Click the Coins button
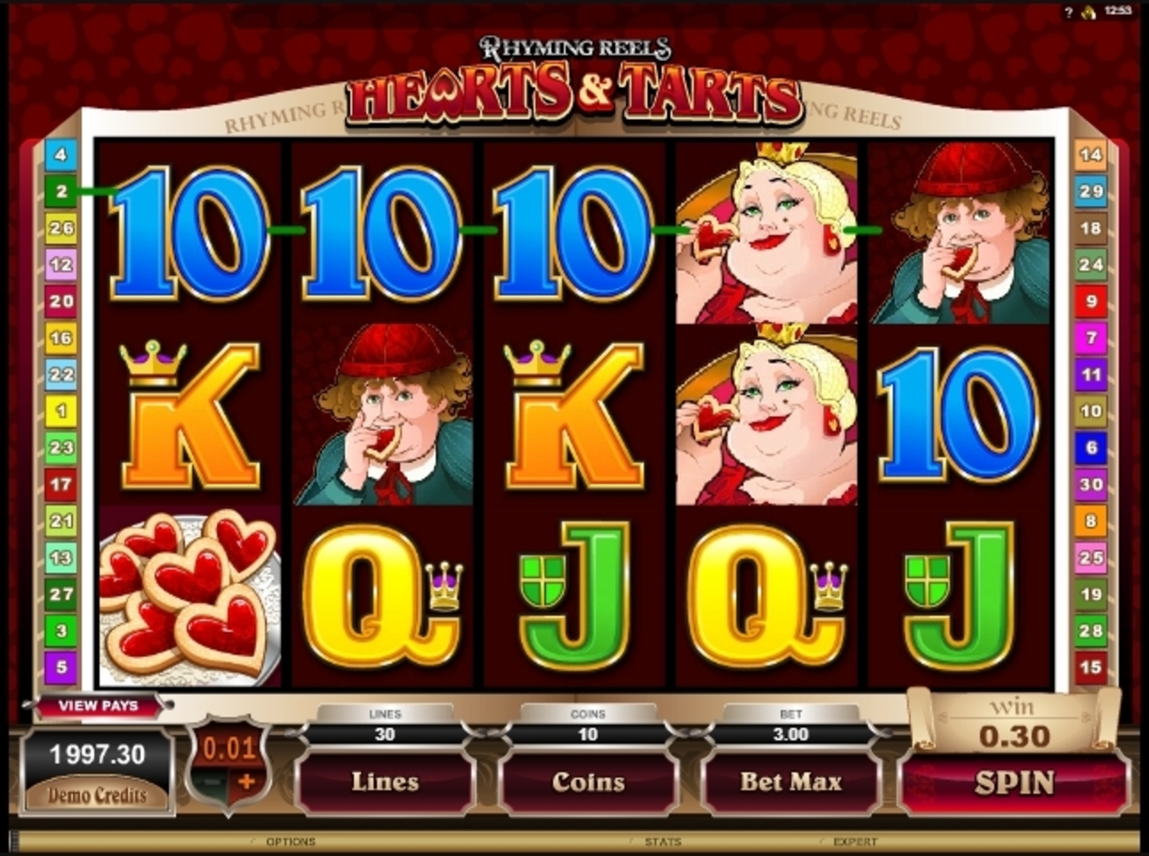This screenshot has height=856, width=1149. (588, 781)
